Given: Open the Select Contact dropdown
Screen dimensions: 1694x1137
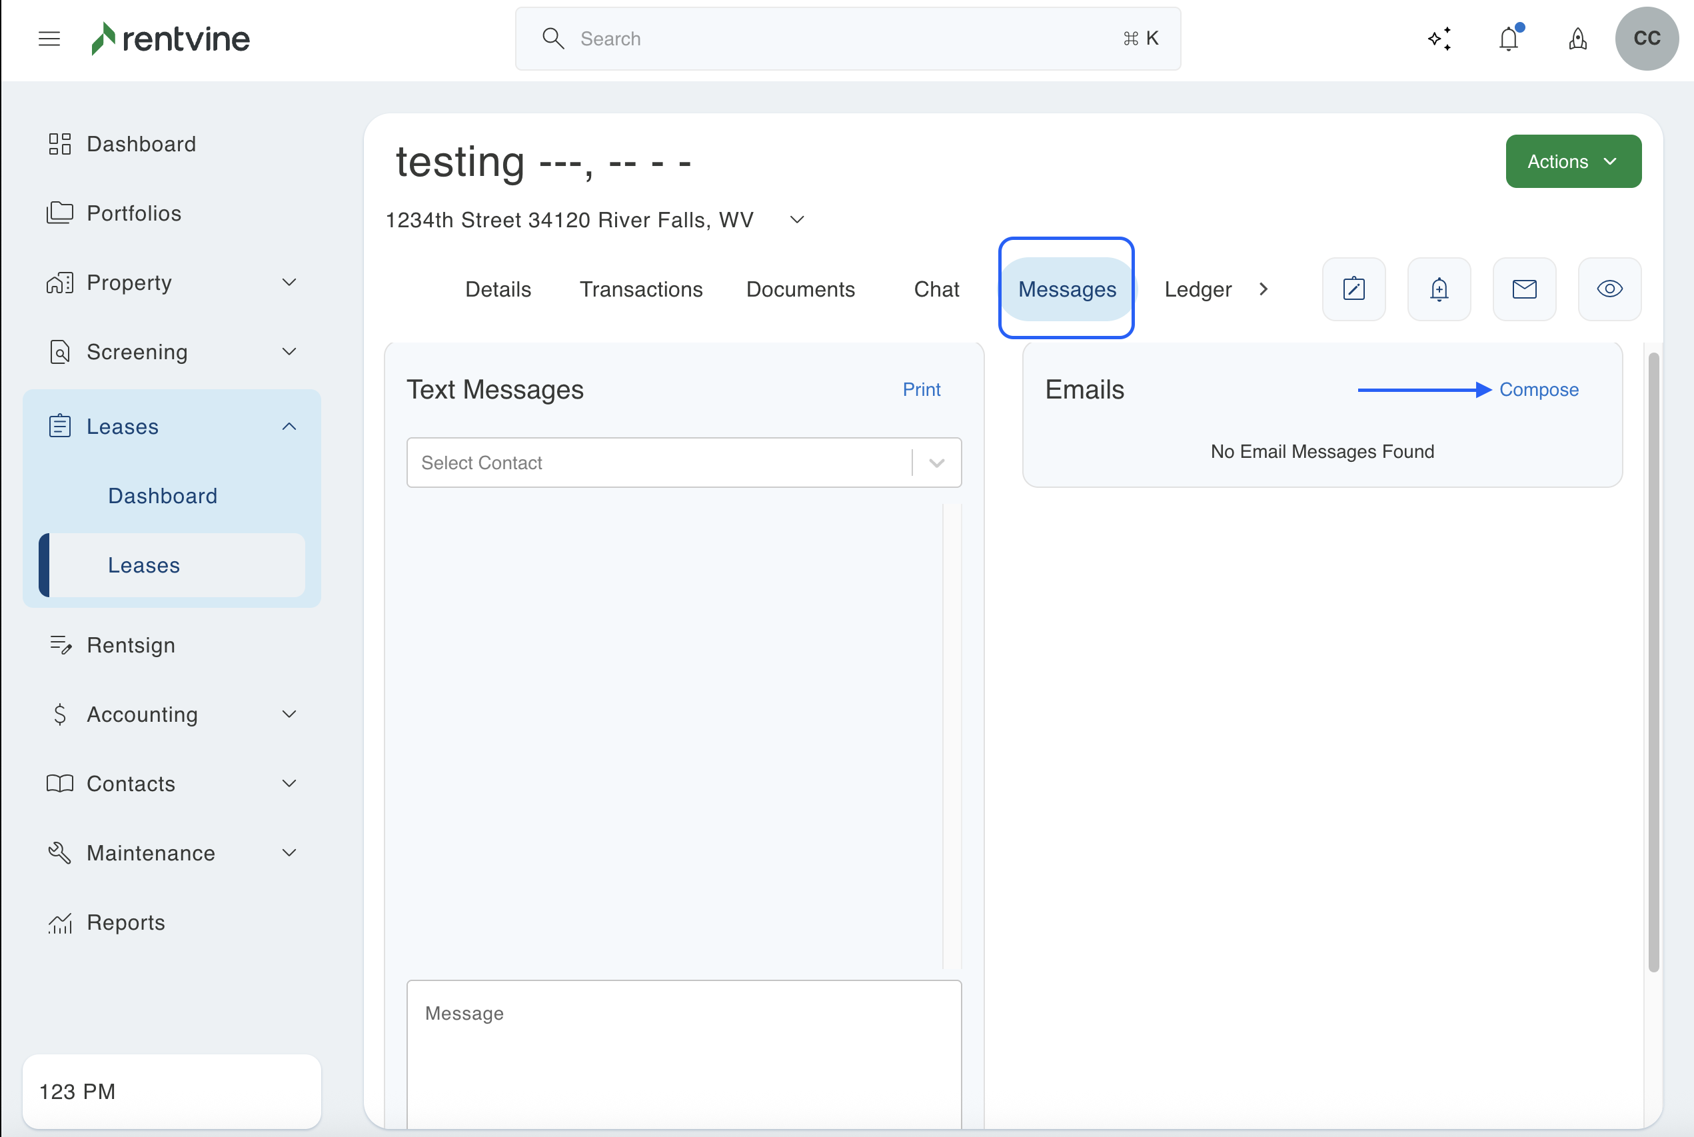Looking at the screenshot, I should [684, 463].
